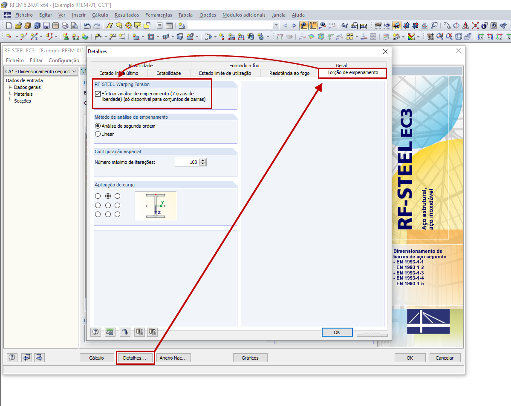Click the info black sphere icon
The width and height of the screenshot is (511, 406).
pos(485,26)
